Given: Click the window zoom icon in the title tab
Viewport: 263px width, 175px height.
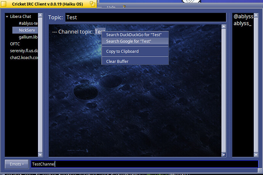Looking at the screenshot, I should tap(92, 4).
